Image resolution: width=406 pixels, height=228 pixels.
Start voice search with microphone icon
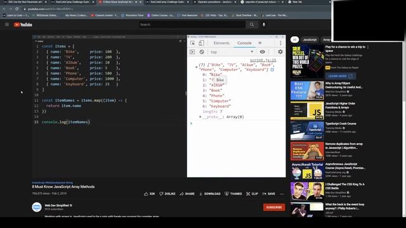point(264,25)
